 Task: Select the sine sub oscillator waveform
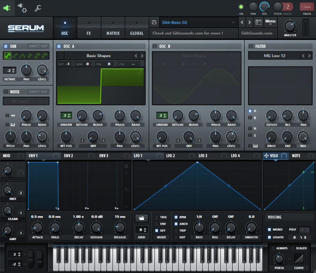click(x=8, y=56)
